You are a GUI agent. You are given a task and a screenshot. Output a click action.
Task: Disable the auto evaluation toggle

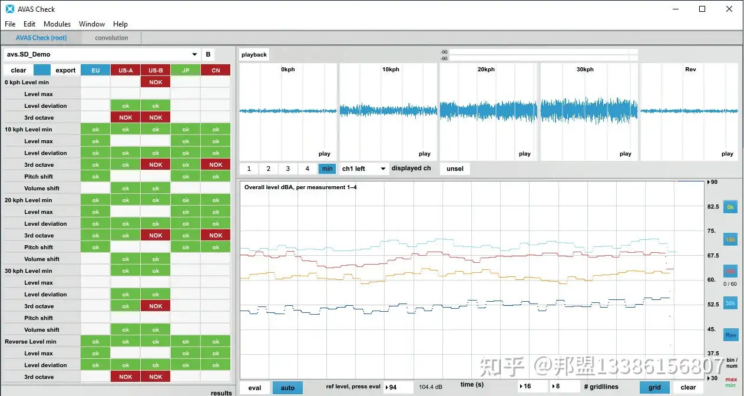(287, 388)
